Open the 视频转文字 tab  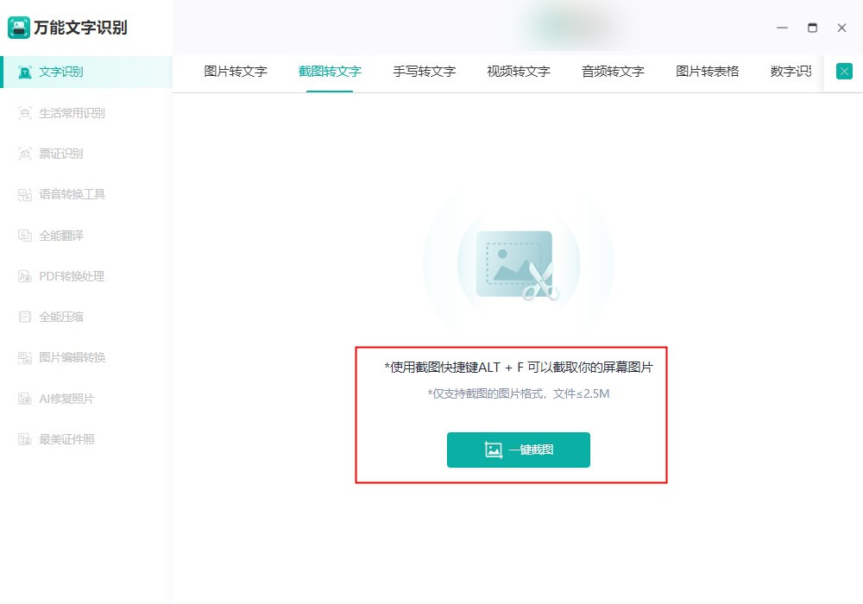pos(518,72)
